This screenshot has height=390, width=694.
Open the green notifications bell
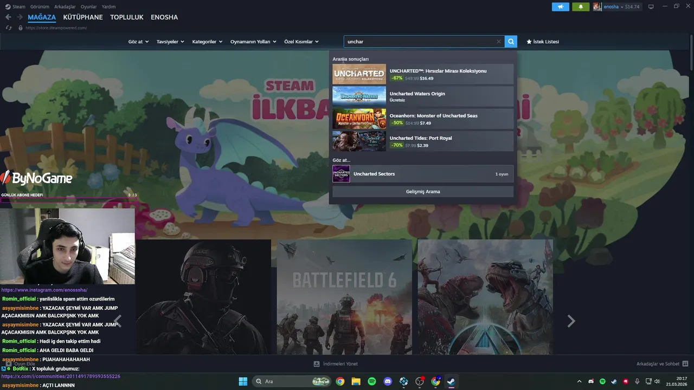(x=581, y=6)
